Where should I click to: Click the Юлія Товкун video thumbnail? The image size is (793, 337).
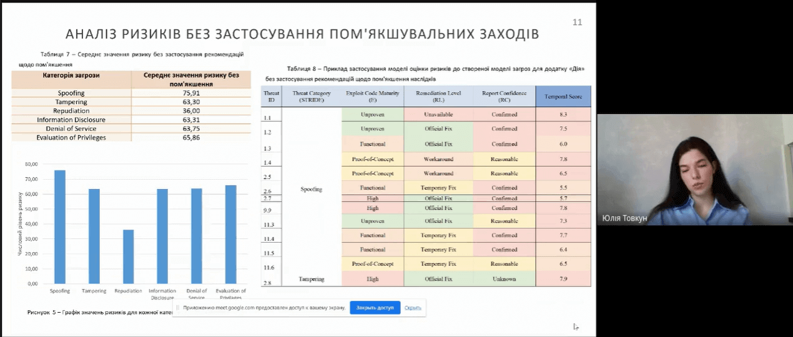(694, 169)
